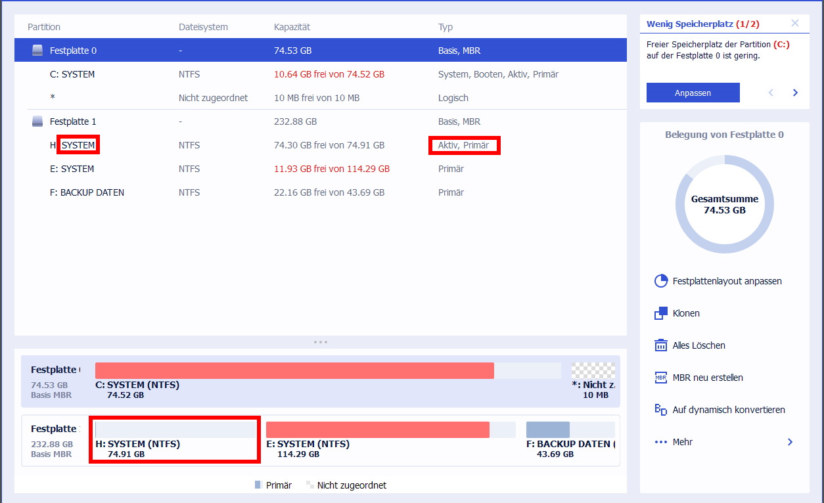
Task: Click Belegung von Festplatte 0 heading
Action: tap(724, 135)
